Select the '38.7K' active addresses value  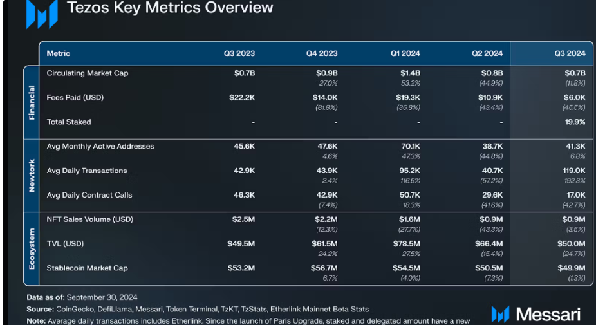tap(492, 146)
